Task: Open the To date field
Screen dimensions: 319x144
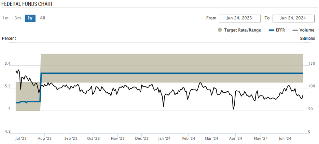Action: [294, 18]
